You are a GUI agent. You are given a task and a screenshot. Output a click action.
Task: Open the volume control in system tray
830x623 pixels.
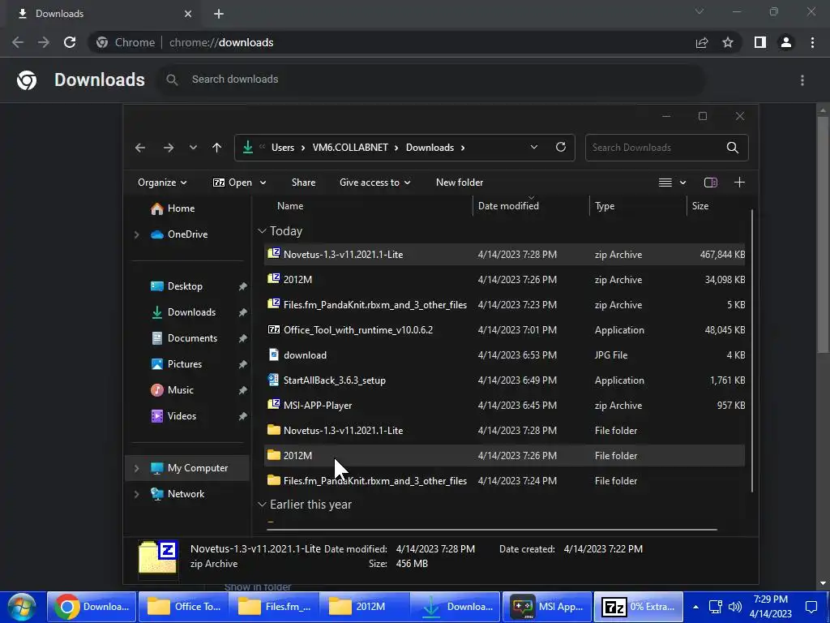734,607
